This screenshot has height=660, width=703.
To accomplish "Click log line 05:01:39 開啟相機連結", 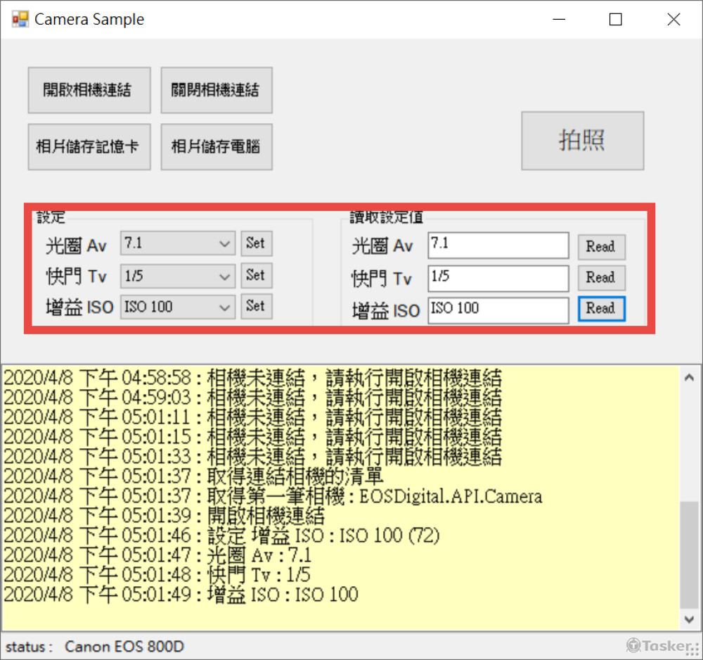I will click(x=164, y=516).
